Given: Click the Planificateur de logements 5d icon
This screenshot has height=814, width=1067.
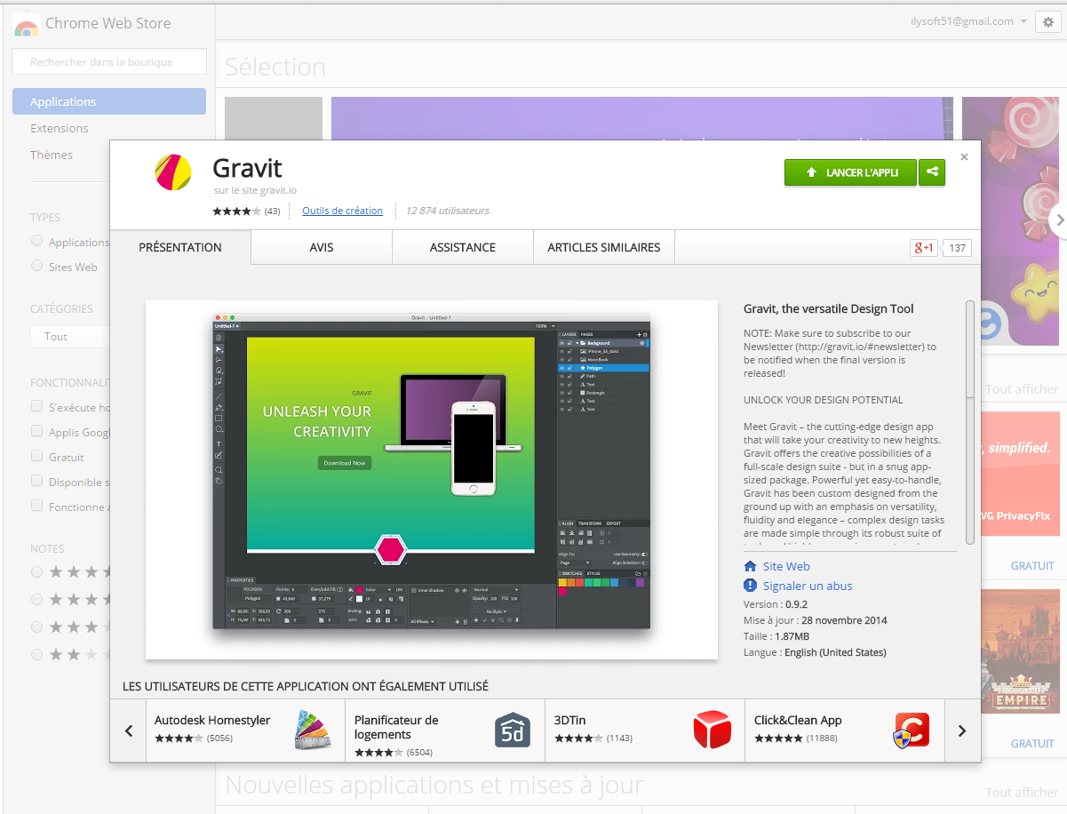Looking at the screenshot, I should pyautogui.click(x=513, y=730).
